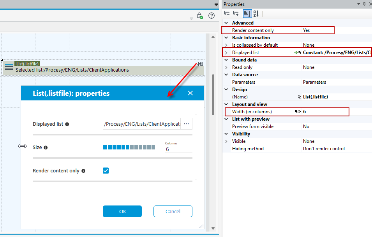Click the Columns number field
Viewport: 372px width, 237px height.
(x=179, y=149)
